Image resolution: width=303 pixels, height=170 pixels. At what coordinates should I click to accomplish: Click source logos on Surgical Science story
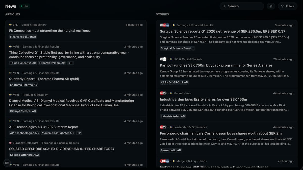pyautogui.click(x=165, y=25)
